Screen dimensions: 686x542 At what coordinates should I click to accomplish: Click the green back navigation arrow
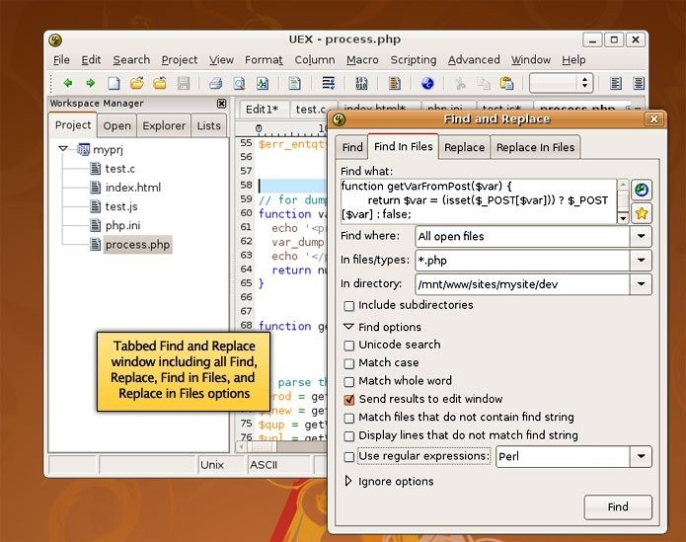click(68, 84)
